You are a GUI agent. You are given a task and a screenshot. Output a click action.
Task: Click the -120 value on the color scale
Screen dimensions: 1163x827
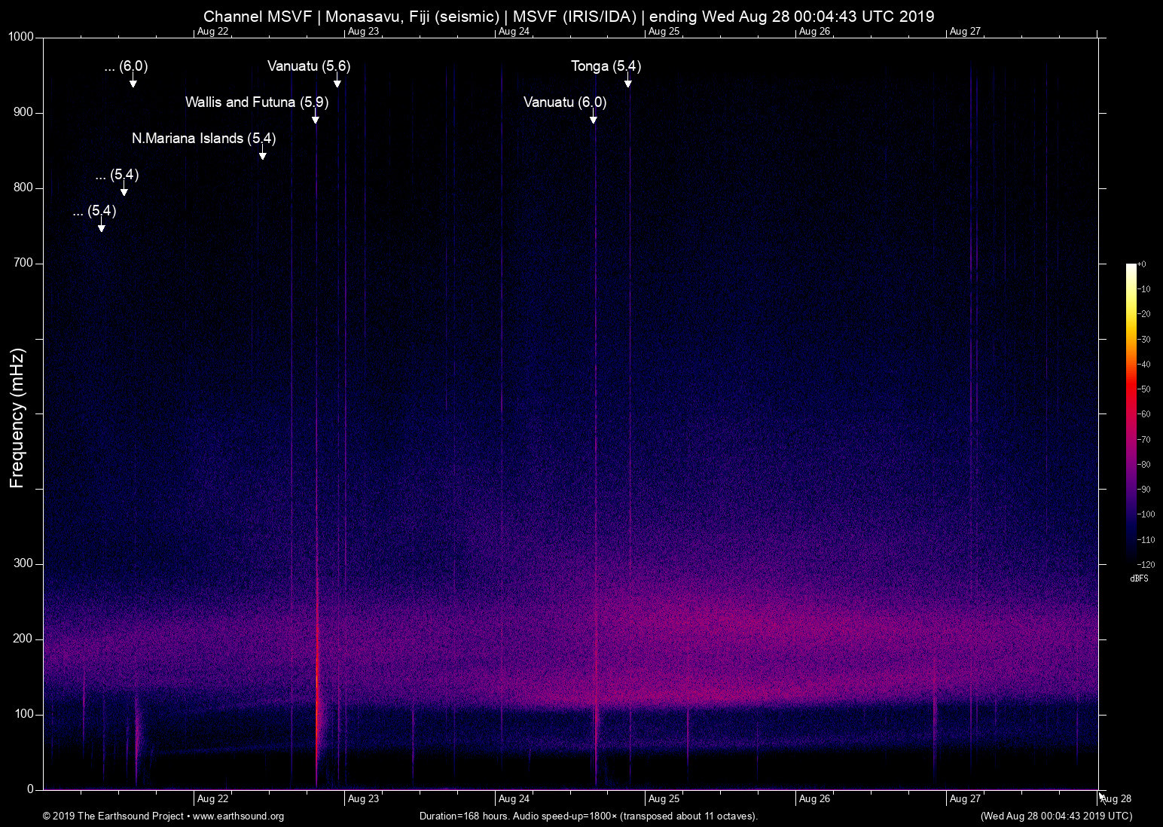[1146, 564]
